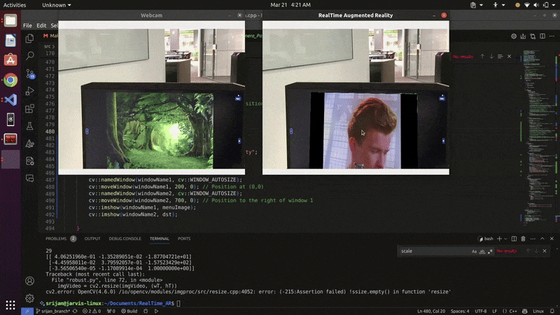The height and width of the screenshot is (315, 560).
Task: Go to the next match in the terminal find
Action: coord(536,251)
